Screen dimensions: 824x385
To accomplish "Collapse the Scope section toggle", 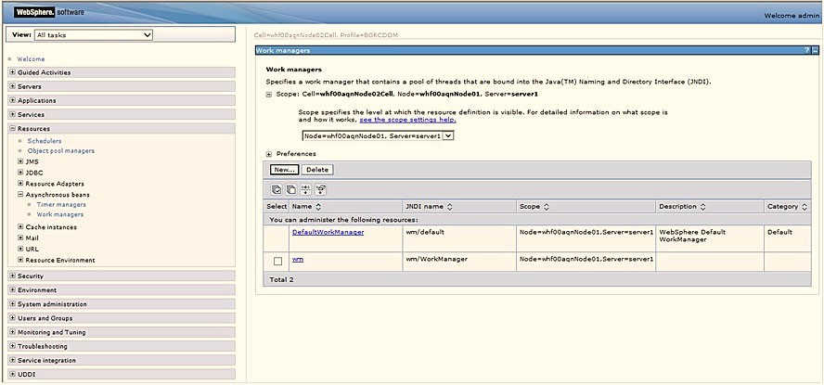I will [x=268, y=95].
